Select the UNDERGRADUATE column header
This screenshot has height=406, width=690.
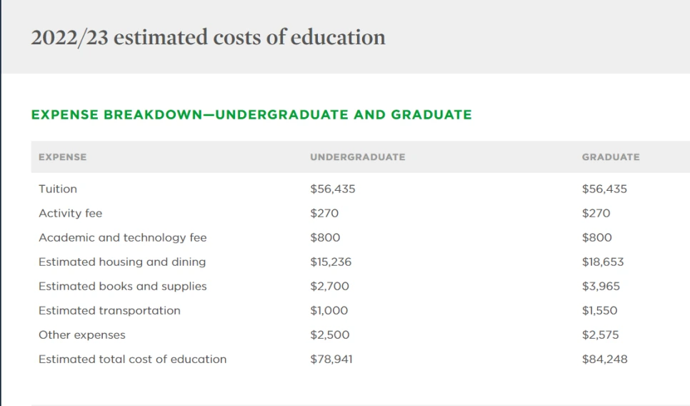pyautogui.click(x=357, y=157)
